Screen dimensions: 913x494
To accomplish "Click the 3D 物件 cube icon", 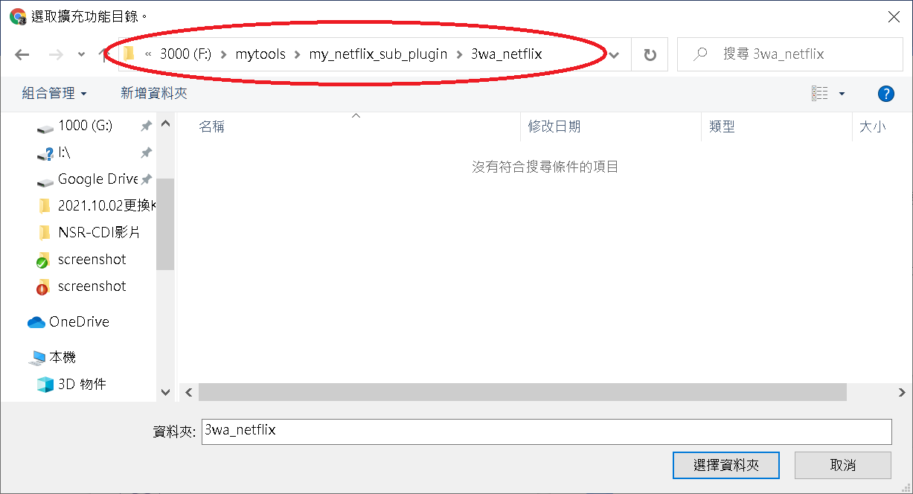I will pos(45,385).
